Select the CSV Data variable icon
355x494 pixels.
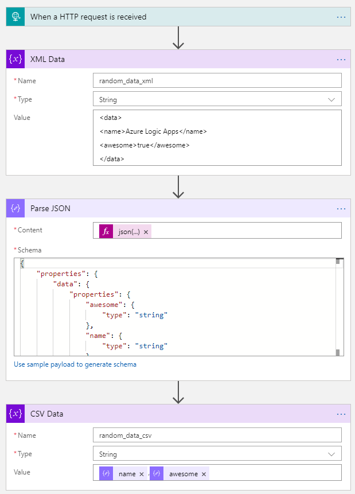15,414
